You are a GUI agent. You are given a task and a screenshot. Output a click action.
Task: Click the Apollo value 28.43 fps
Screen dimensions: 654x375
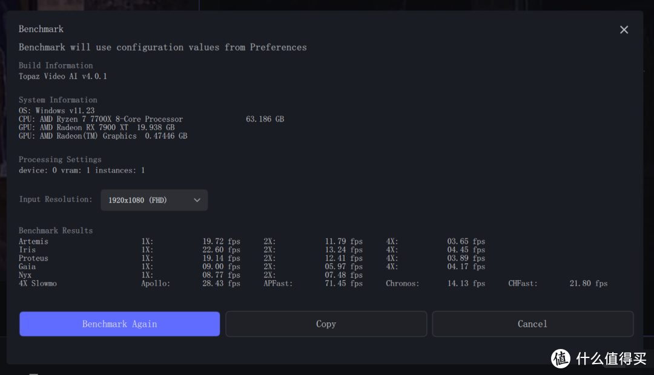pos(222,283)
